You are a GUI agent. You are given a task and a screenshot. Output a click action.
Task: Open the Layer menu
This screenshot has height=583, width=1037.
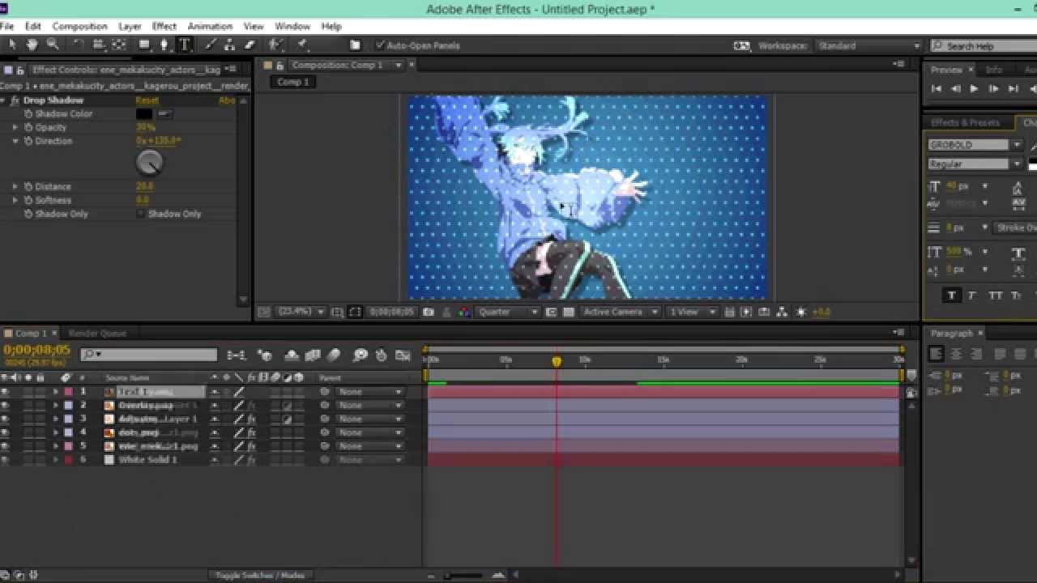click(x=130, y=27)
